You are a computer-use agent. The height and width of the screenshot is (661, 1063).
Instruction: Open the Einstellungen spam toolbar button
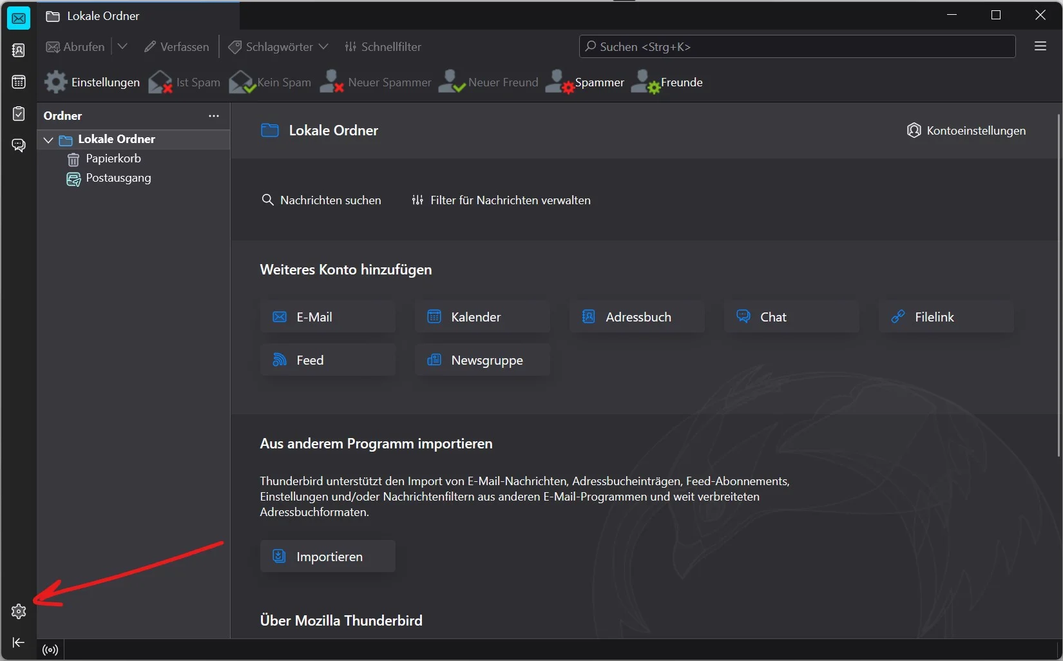[92, 82]
